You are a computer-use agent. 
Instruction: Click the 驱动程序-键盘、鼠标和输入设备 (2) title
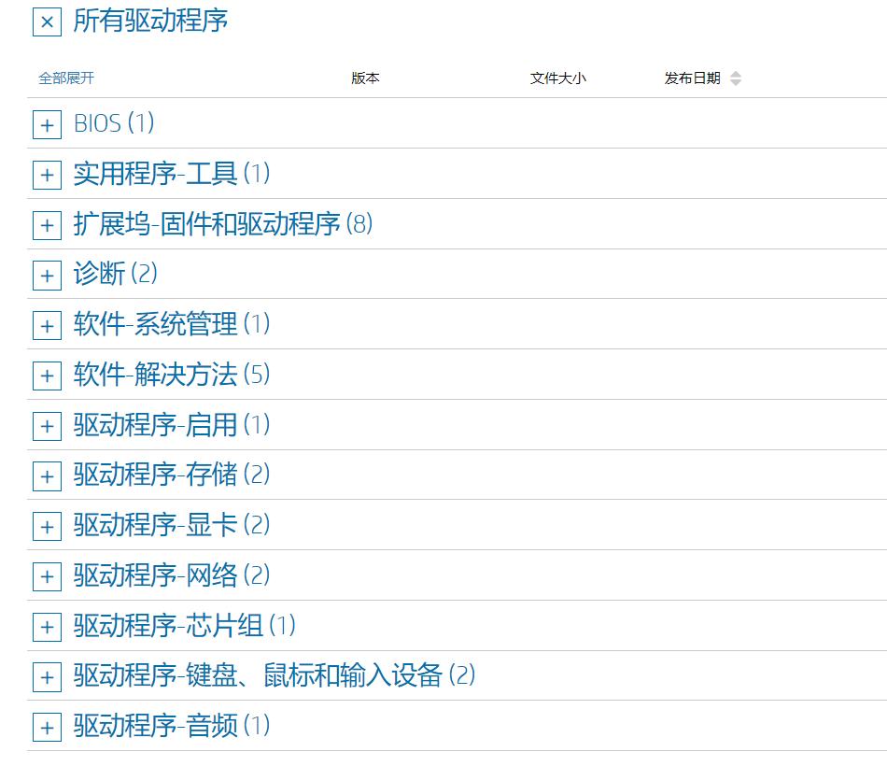275,675
